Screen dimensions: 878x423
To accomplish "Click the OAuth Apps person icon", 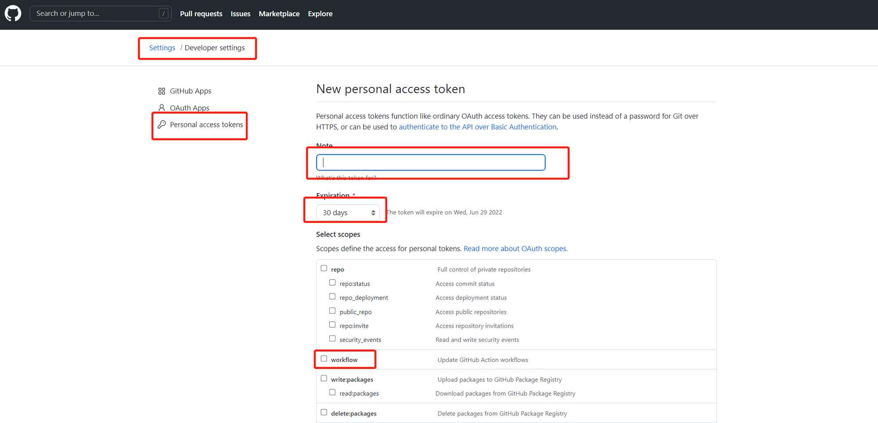I will (x=162, y=108).
